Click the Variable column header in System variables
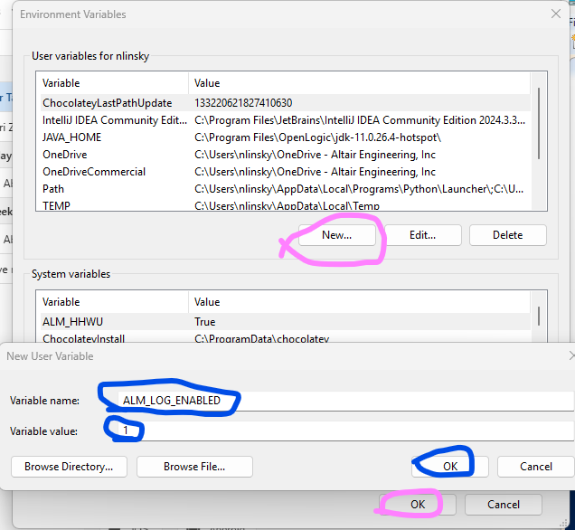 pos(112,302)
